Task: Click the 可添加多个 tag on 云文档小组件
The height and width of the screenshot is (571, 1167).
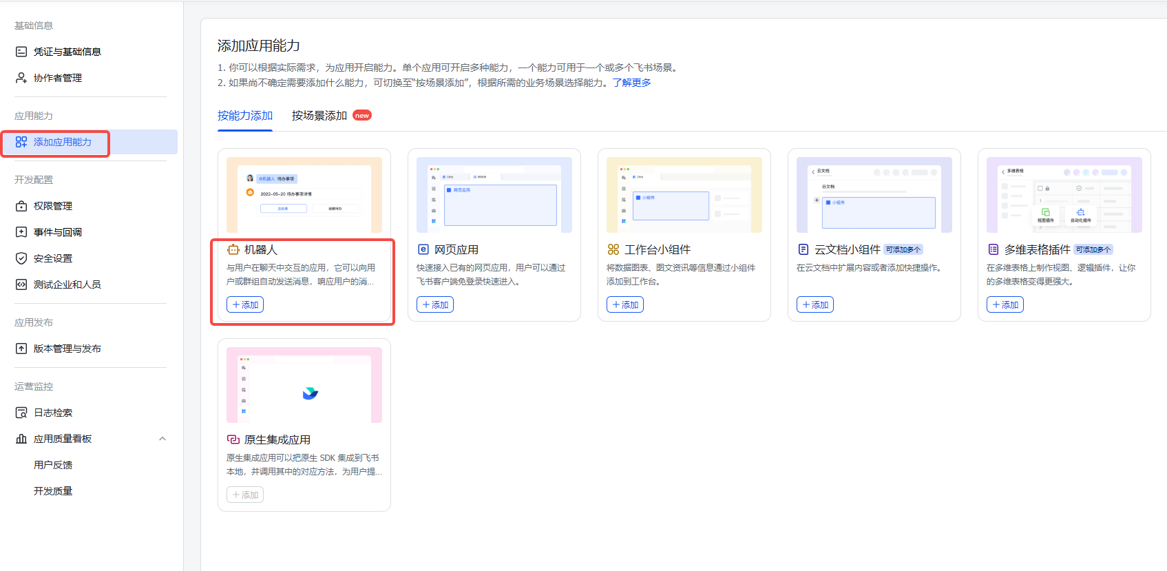Action: (903, 249)
